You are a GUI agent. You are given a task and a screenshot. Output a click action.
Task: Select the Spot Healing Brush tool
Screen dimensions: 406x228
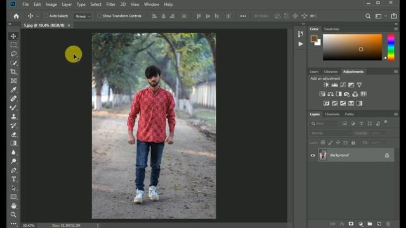click(x=13, y=99)
